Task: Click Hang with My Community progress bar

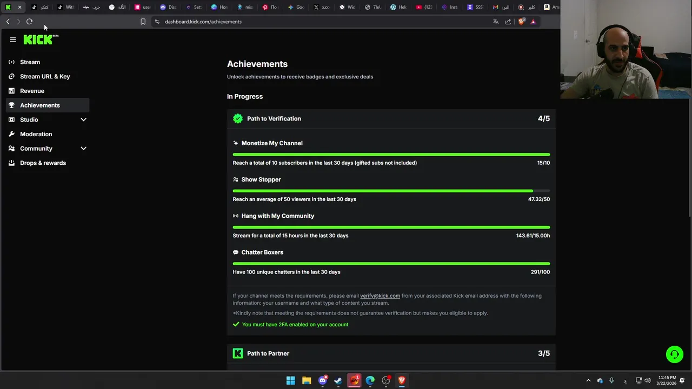Action: coord(391,227)
